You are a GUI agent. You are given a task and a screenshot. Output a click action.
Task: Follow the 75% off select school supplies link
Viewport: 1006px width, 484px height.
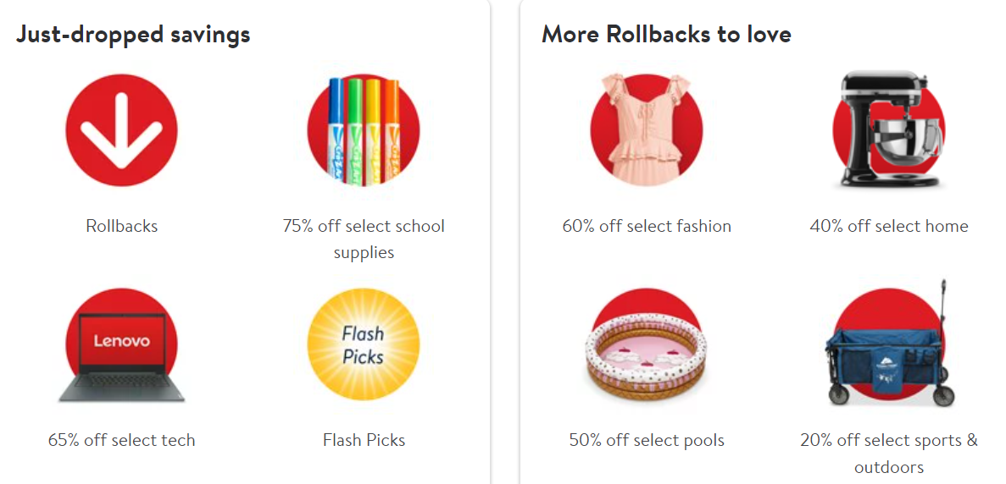(x=363, y=239)
